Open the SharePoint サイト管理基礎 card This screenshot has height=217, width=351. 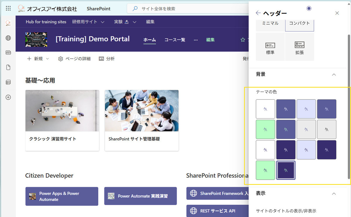click(x=142, y=120)
